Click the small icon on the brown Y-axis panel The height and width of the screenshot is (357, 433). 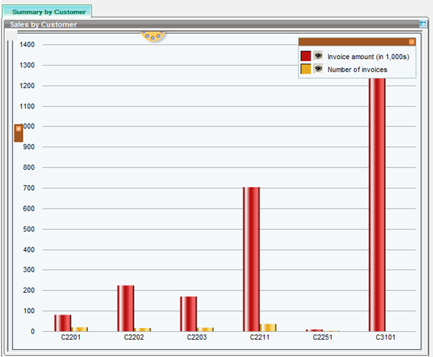coord(18,128)
